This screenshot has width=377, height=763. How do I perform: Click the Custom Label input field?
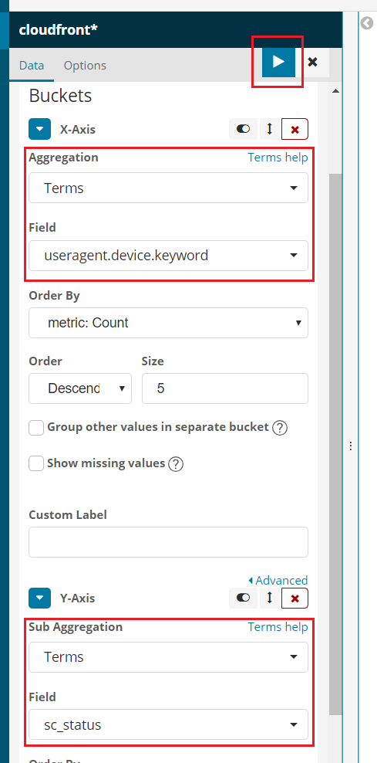tap(168, 542)
